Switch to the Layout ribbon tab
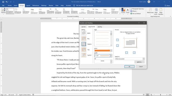 pos(28,5)
